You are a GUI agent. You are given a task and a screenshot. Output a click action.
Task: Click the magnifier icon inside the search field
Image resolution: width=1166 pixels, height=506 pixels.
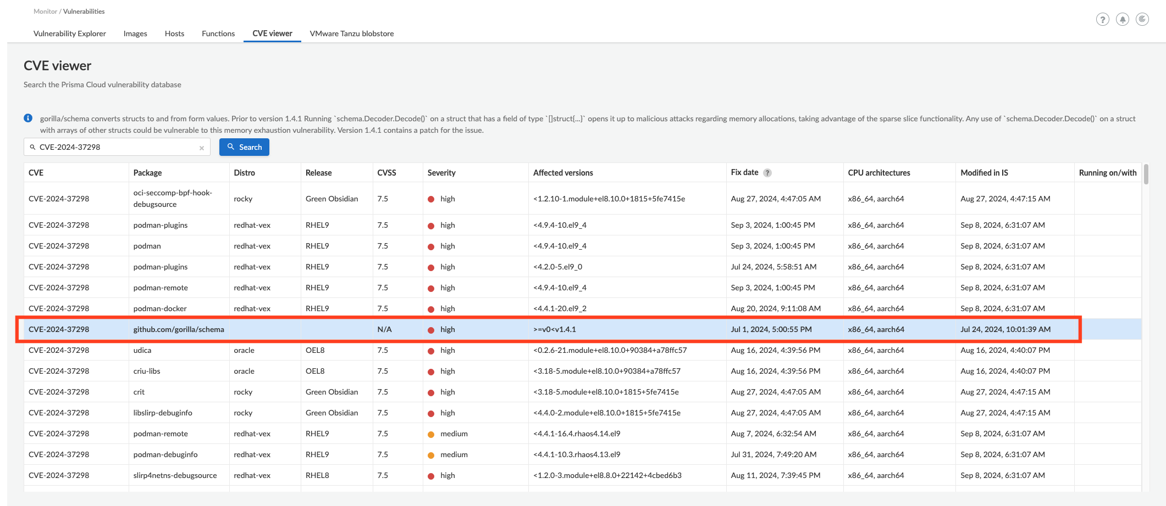point(32,147)
